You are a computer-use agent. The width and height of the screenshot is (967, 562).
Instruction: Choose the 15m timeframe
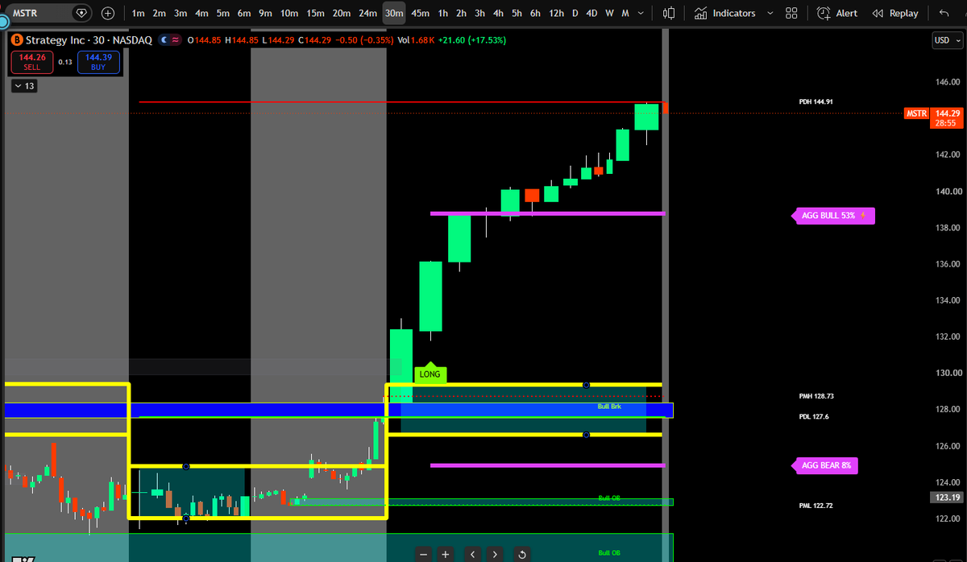point(316,14)
